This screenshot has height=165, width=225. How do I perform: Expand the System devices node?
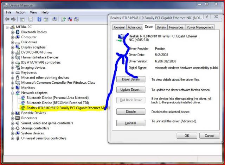[13, 134]
